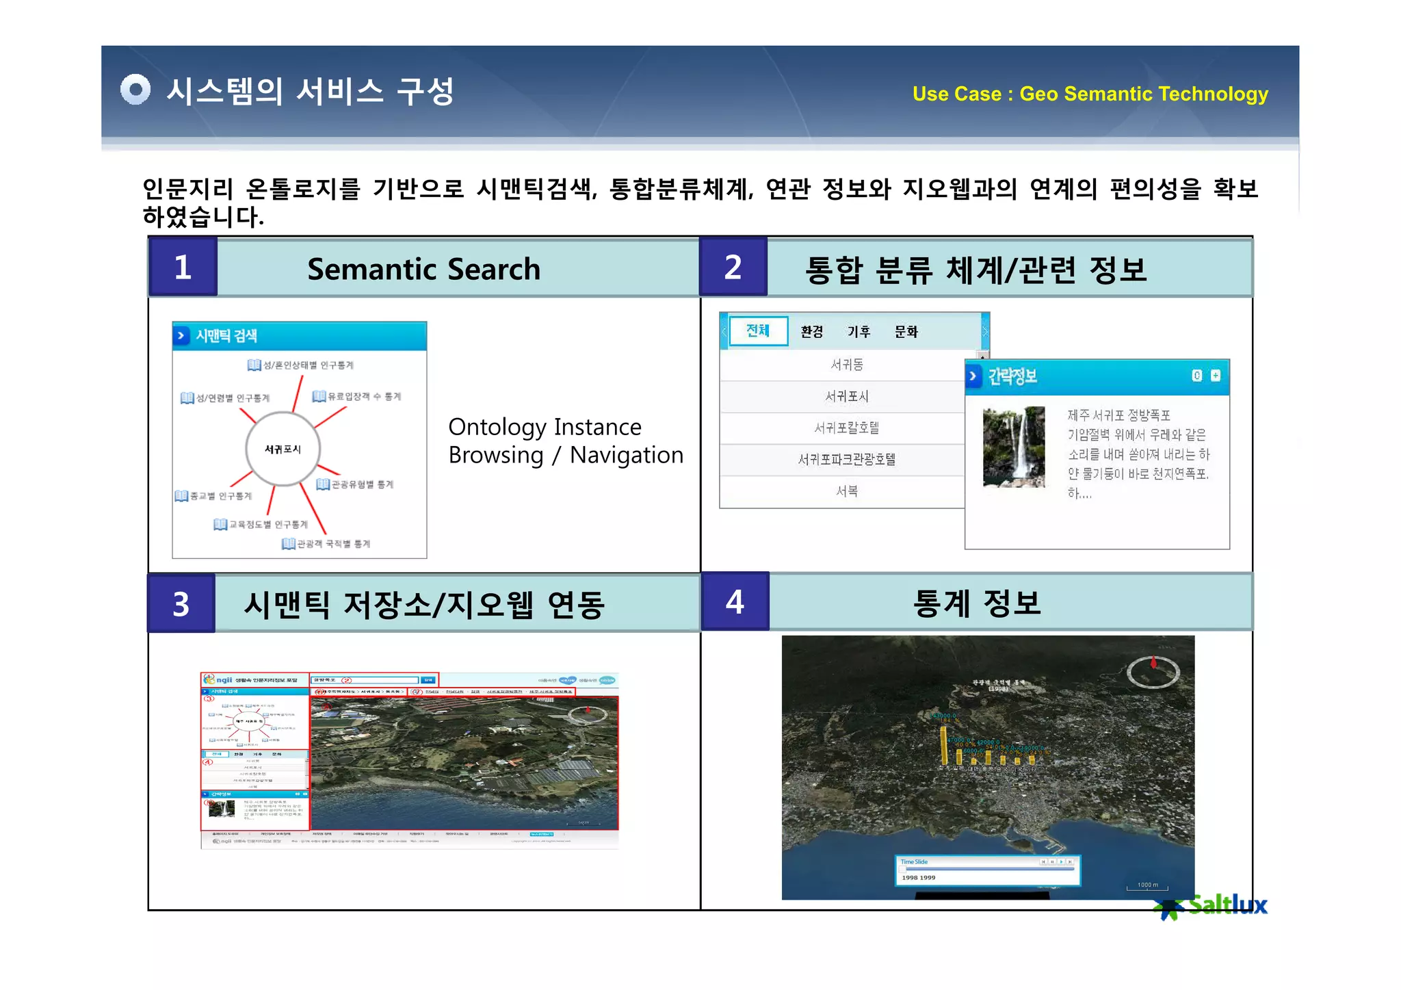Click the 제주 서귀포 정방폭포 description text

1138,454
